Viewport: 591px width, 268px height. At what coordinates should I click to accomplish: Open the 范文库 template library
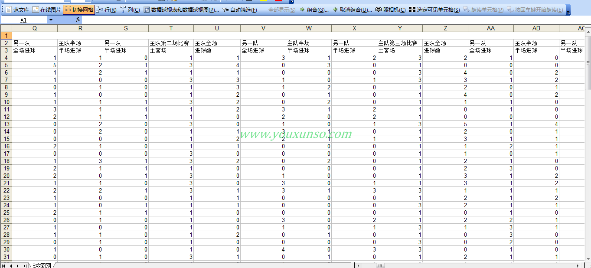[x=18, y=10]
